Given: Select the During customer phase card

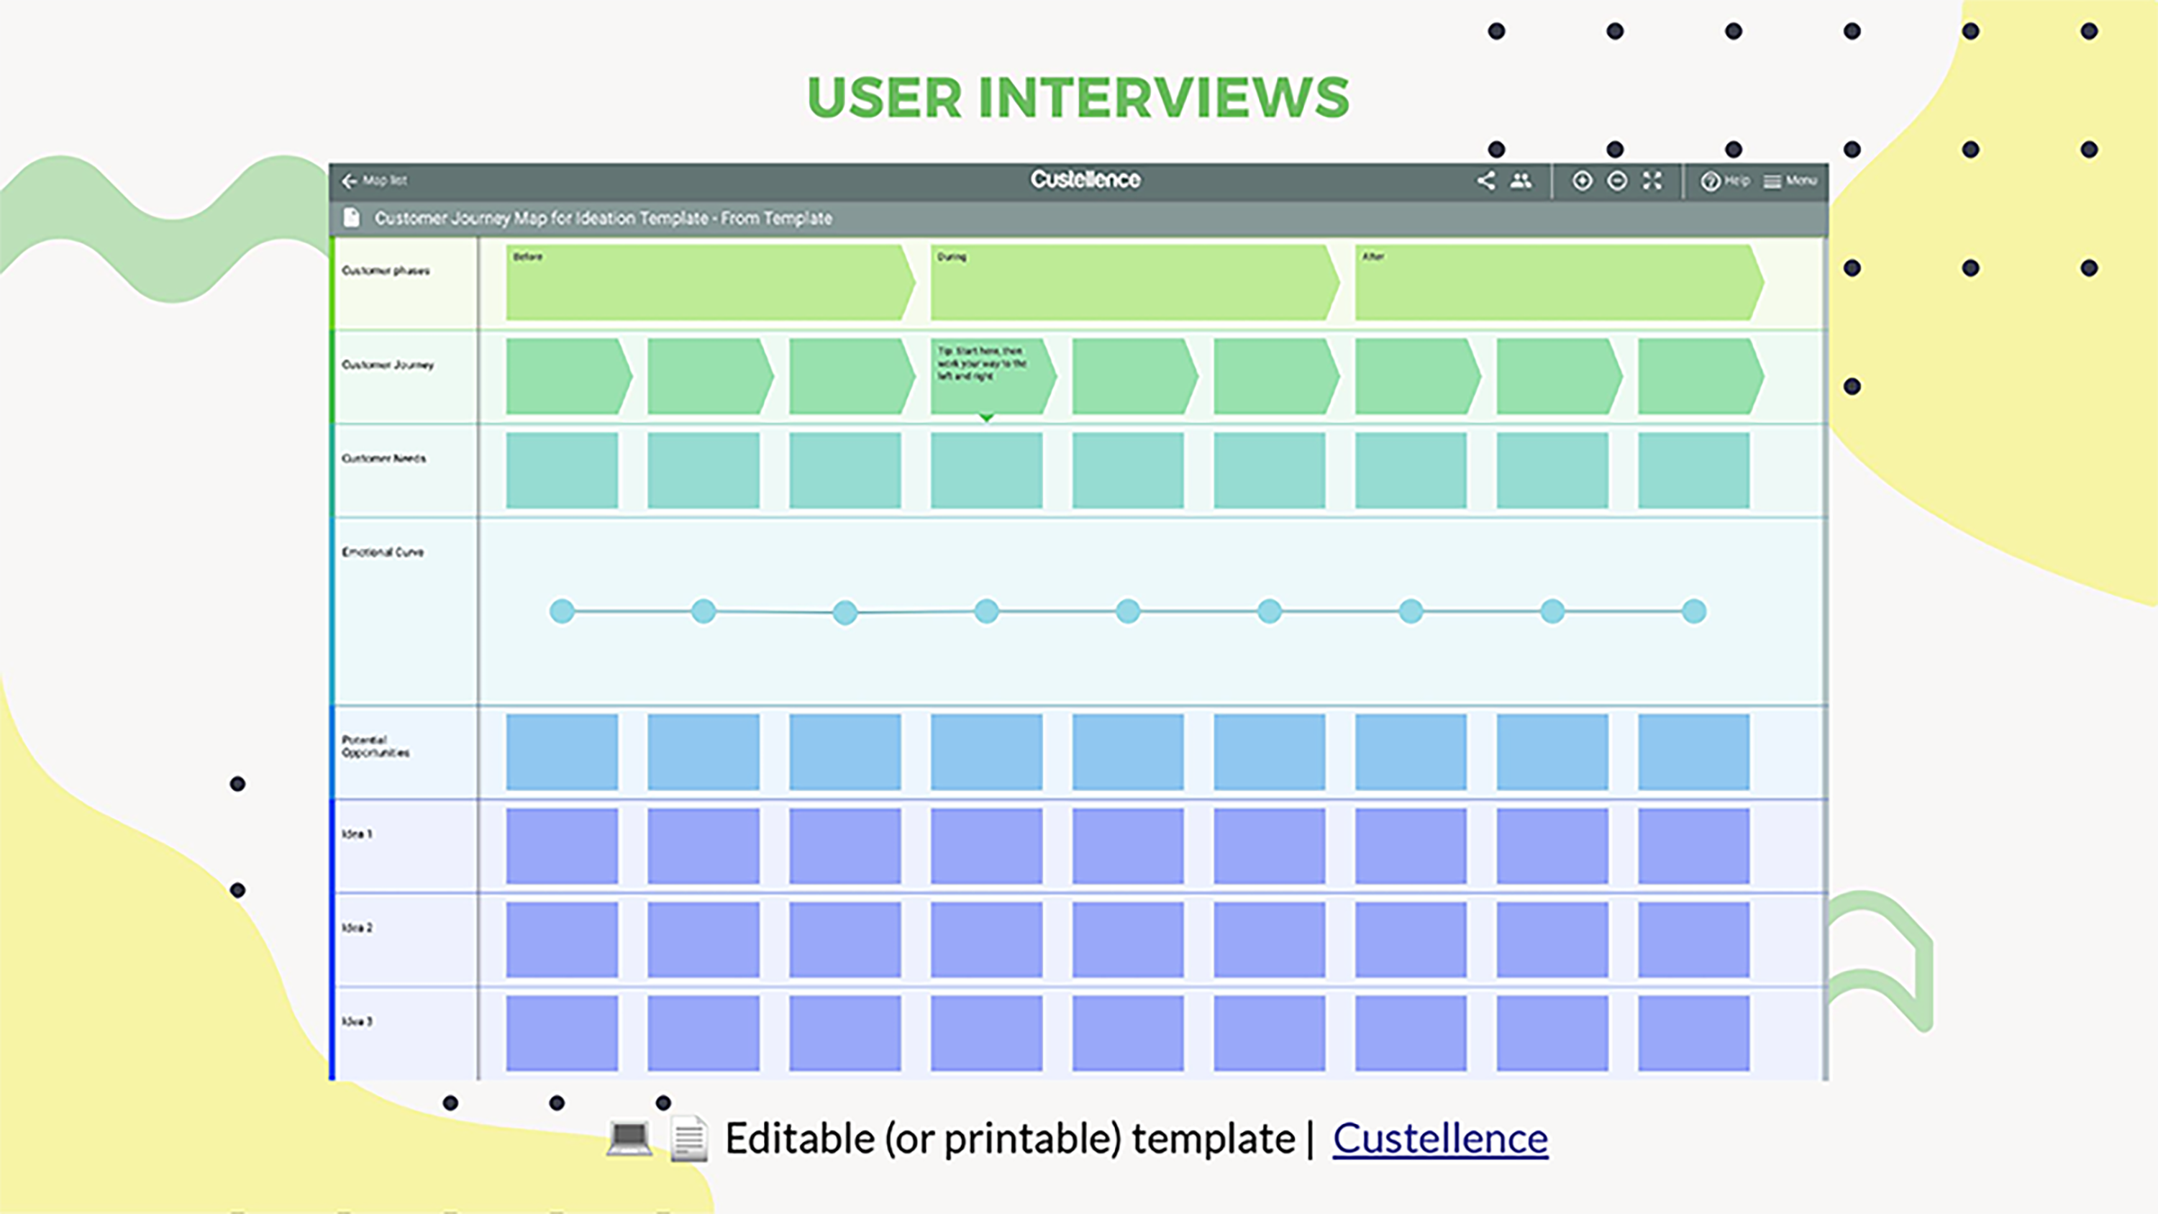Looking at the screenshot, I should click(x=1133, y=283).
